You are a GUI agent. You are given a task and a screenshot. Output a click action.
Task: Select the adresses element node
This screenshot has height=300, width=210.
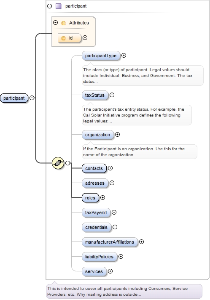(95, 183)
